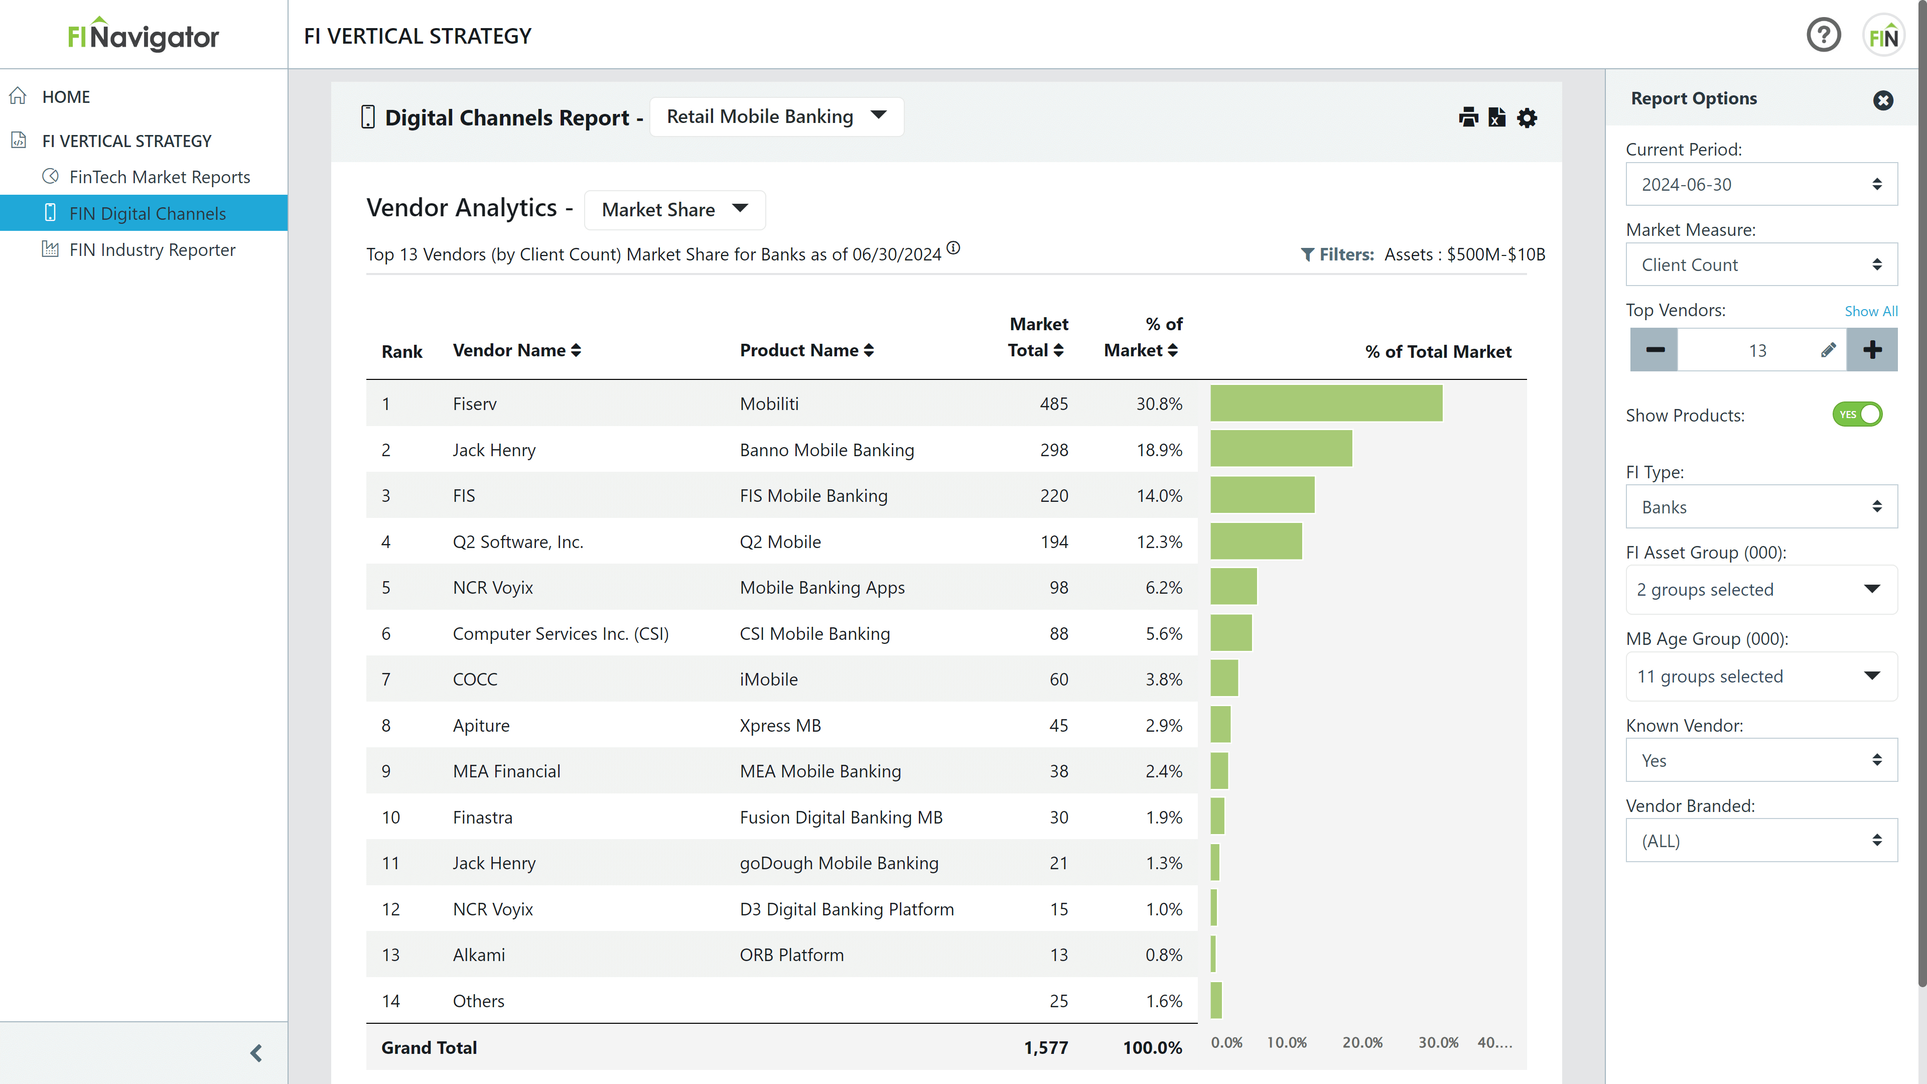Select FIN Digital Channels item
The image size is (1927, 1084).
(x=144, y=213)
